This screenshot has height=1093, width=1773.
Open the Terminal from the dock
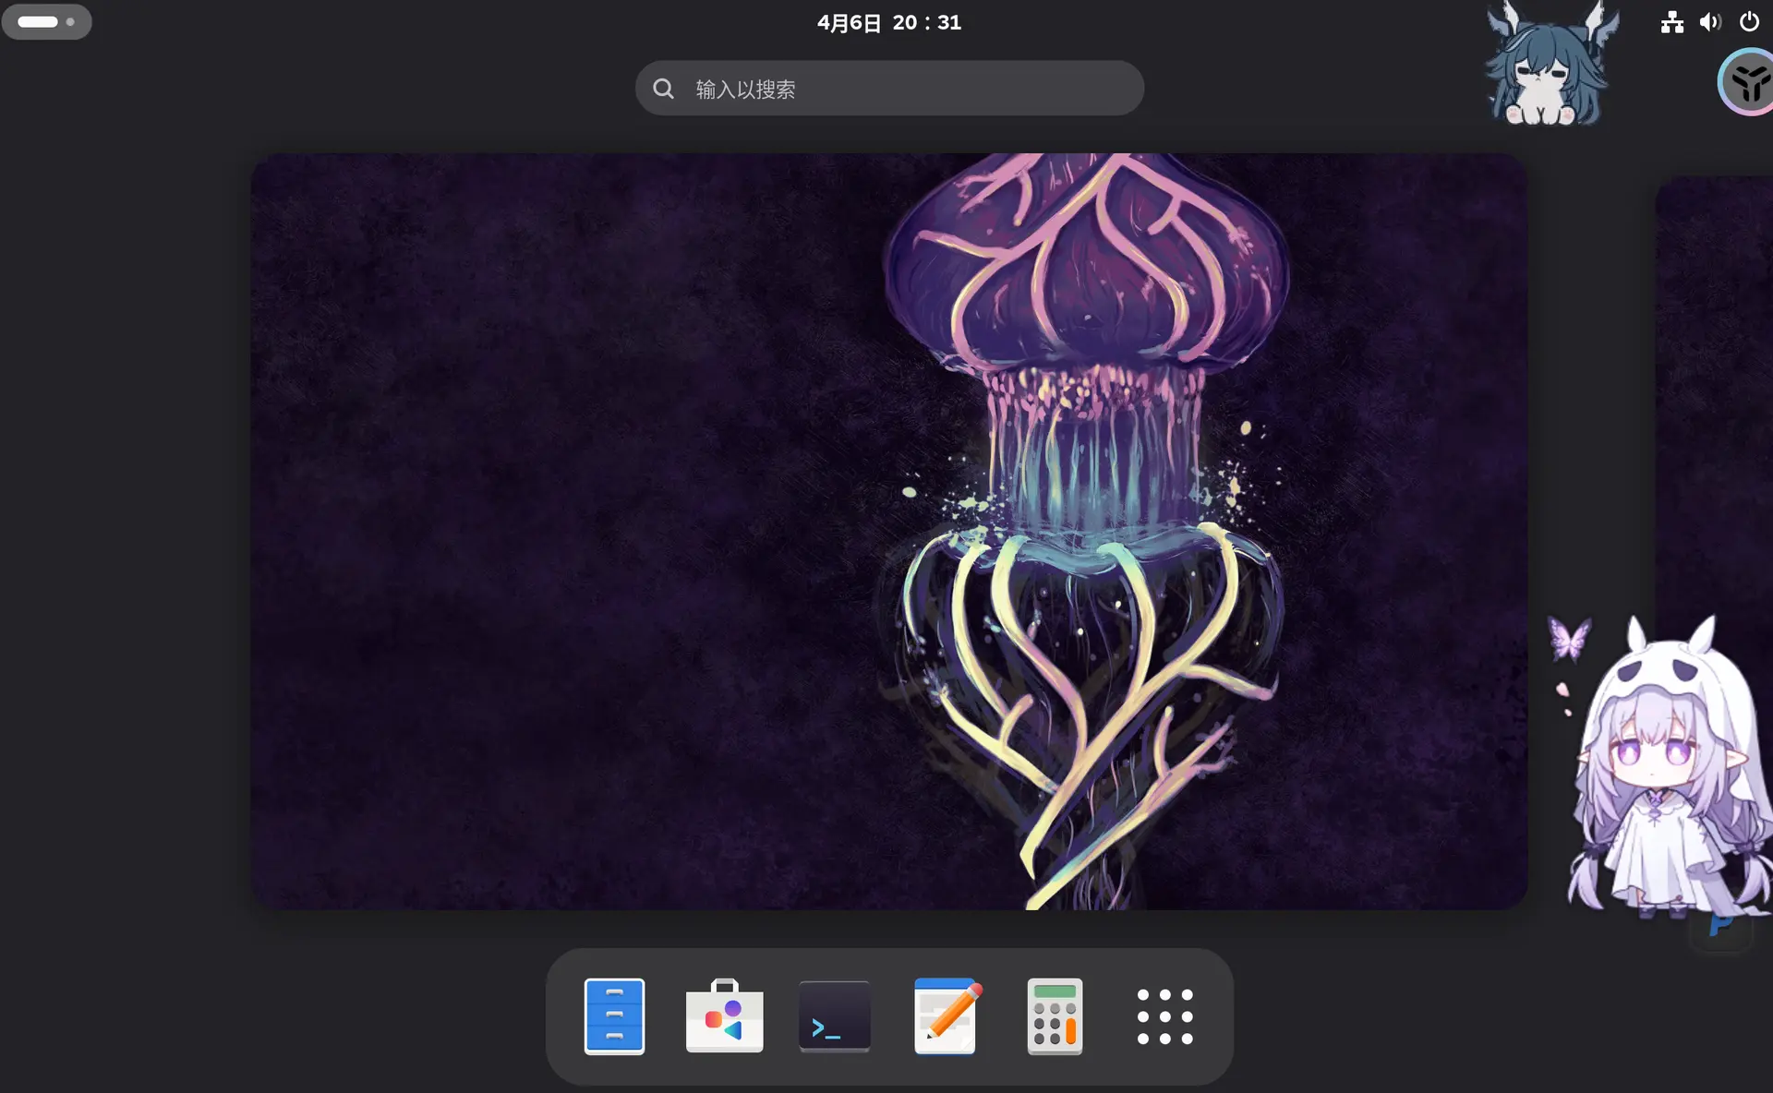834,1016
